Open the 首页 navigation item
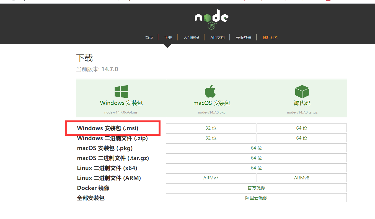Screen dimensions: 375x219 coord(149,38)
